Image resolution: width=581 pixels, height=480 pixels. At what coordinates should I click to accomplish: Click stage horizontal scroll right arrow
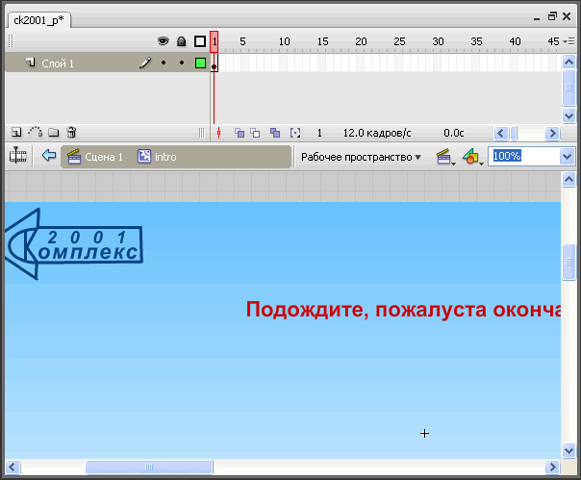point(552,467)
